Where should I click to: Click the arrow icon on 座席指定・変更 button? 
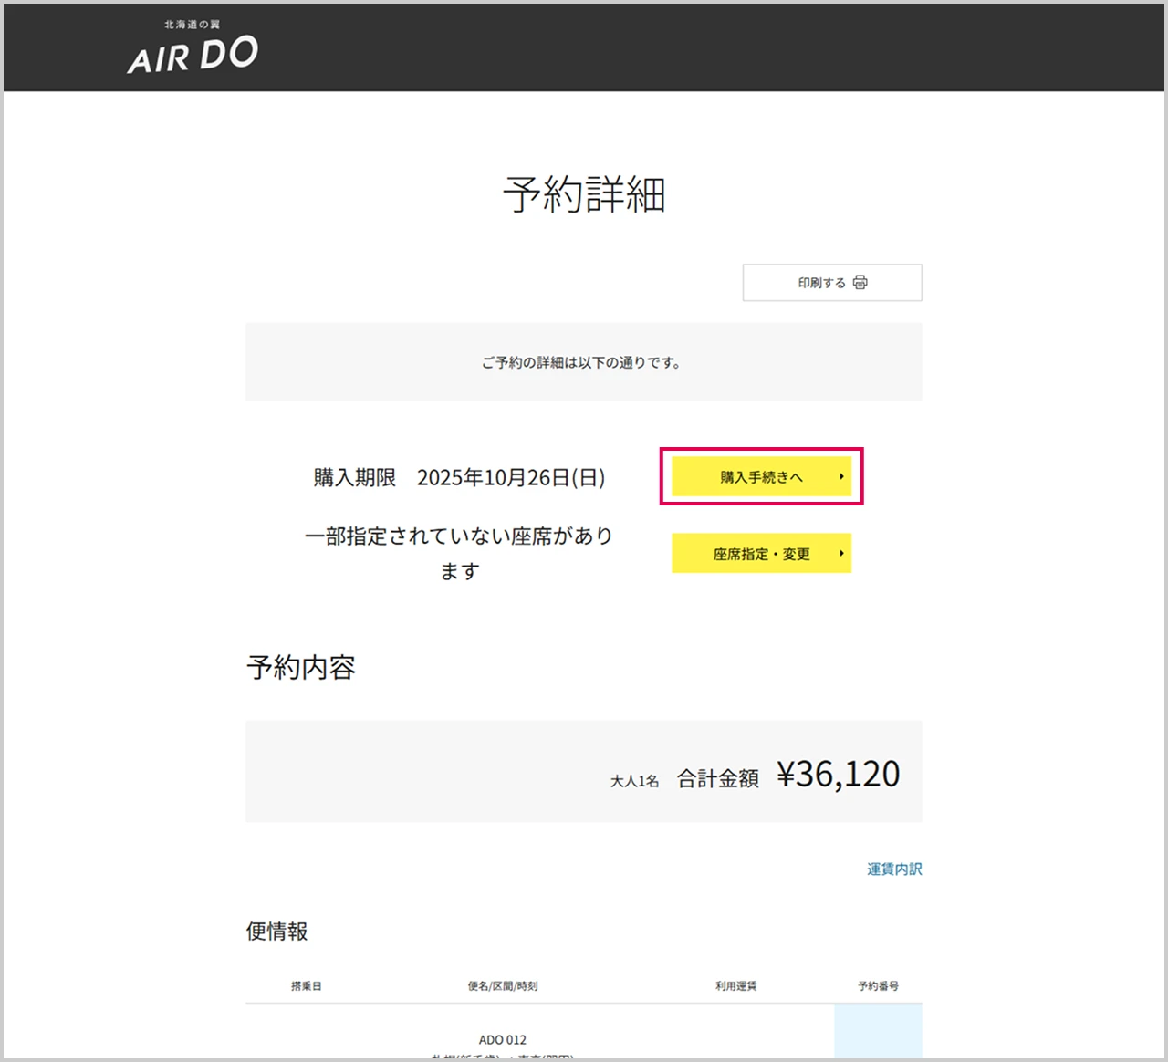pos(841,554)
